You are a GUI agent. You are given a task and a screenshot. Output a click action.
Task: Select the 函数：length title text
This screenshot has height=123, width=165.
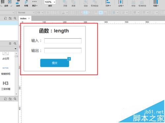[x=54, y=31]
